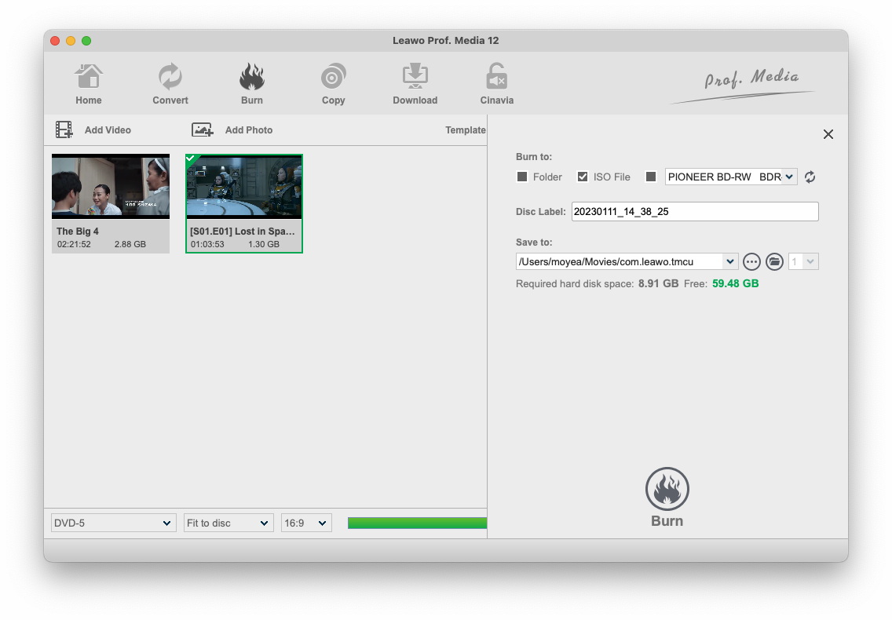This screenshot has height=620, width=892.
Task: Click the Disc Label text field
Action: [x=694, y=211]
